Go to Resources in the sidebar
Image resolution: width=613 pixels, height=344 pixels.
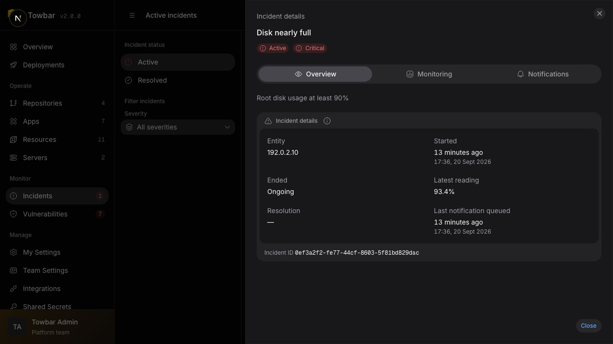pos(57,140)
